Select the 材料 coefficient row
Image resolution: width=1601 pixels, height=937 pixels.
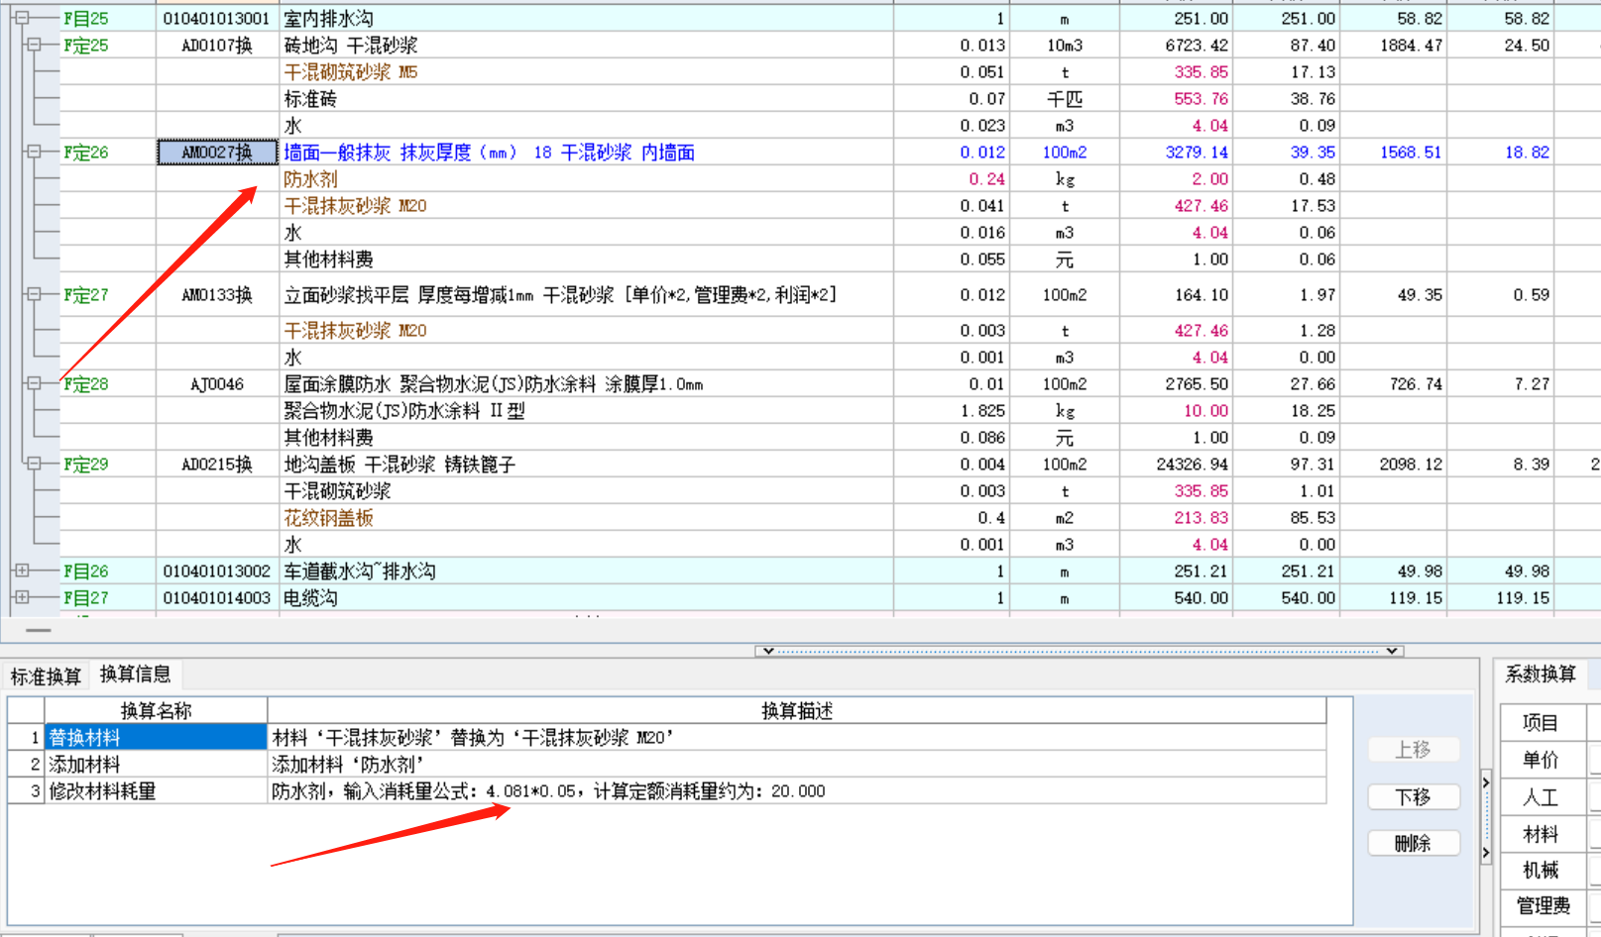[1541, 834]
